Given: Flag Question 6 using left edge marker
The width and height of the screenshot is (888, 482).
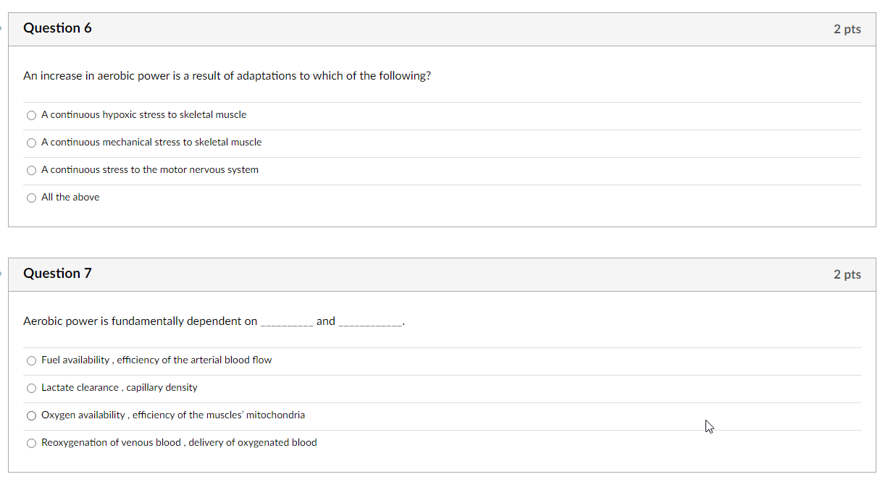Looking at the screenshot, I should (x=1, y=28).
